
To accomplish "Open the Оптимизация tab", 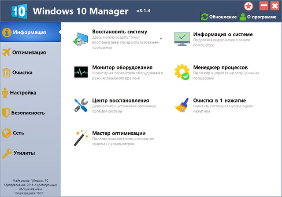I will click(30, 52).
